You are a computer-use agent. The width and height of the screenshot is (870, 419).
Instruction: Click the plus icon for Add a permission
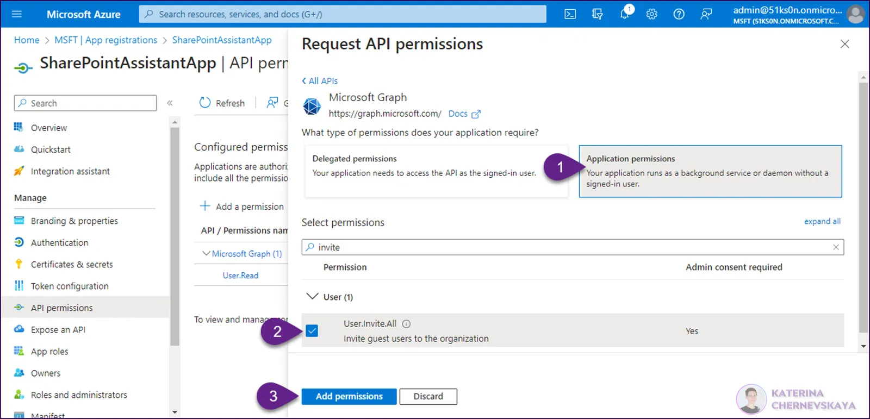(x=205, y=206)
